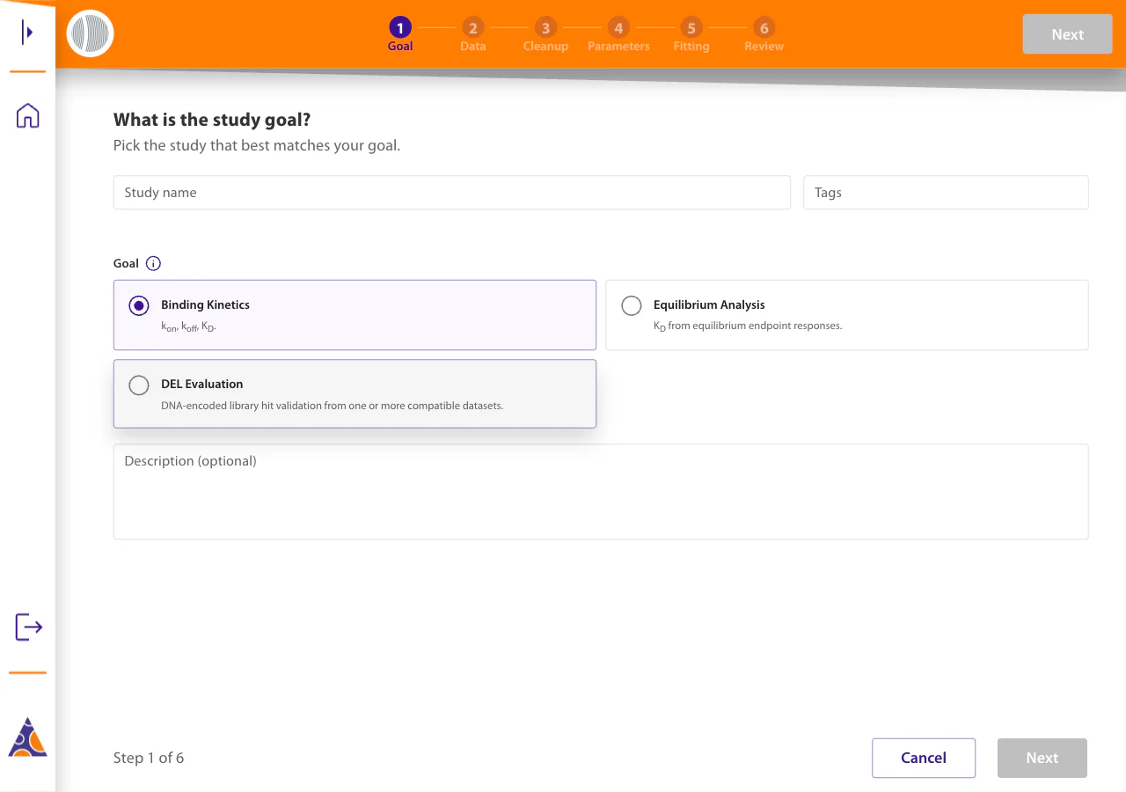Choose the Equilibrium Analysis radio option

point(632,305)
